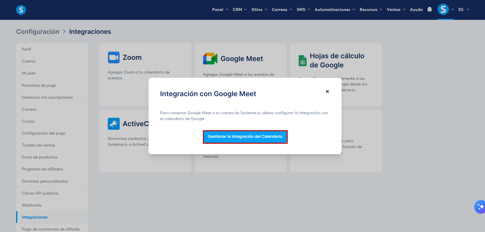
Task: Open the Webhooks settings section
Action: 52,205
